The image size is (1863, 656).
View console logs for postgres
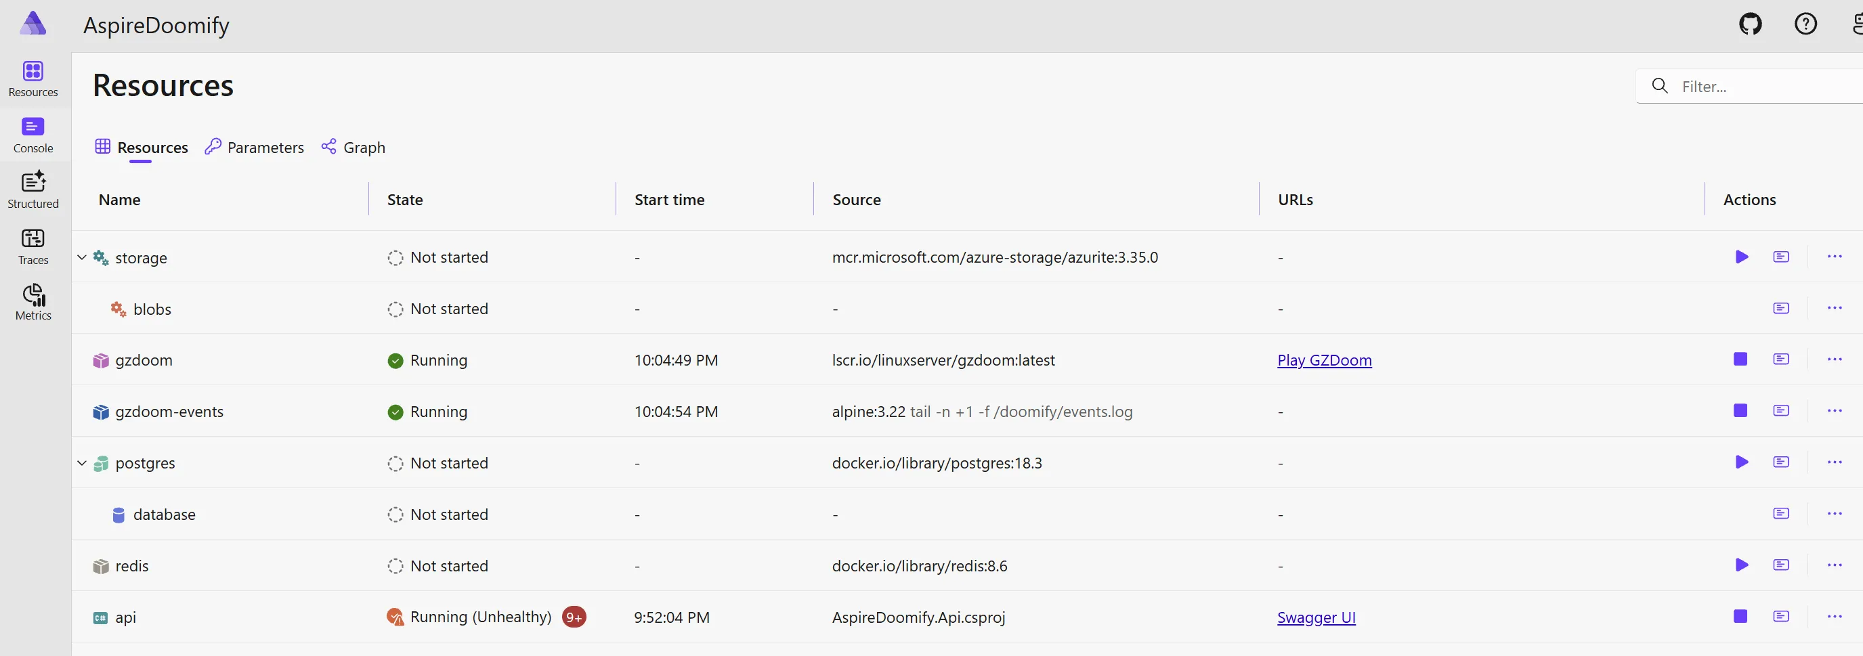click(1781, 462)
